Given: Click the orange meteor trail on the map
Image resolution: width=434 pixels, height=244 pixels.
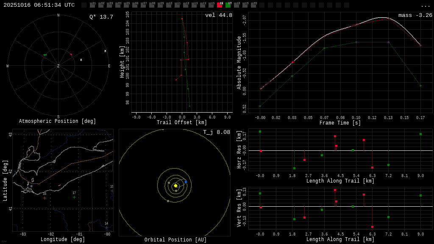Looking at the screenshot, I should (x=59, y=185).
